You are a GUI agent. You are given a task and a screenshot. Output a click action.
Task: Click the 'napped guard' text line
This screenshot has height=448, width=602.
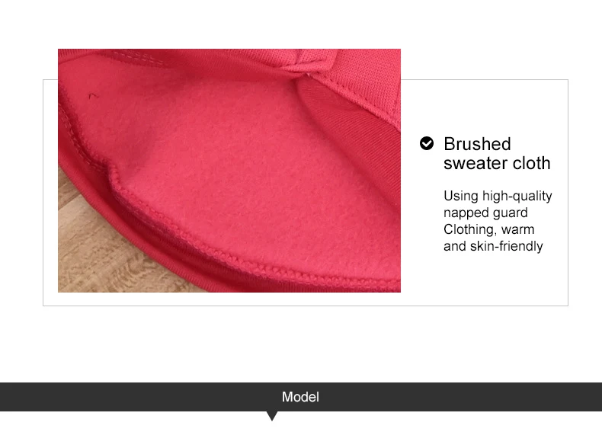click(x=485, y=213)
